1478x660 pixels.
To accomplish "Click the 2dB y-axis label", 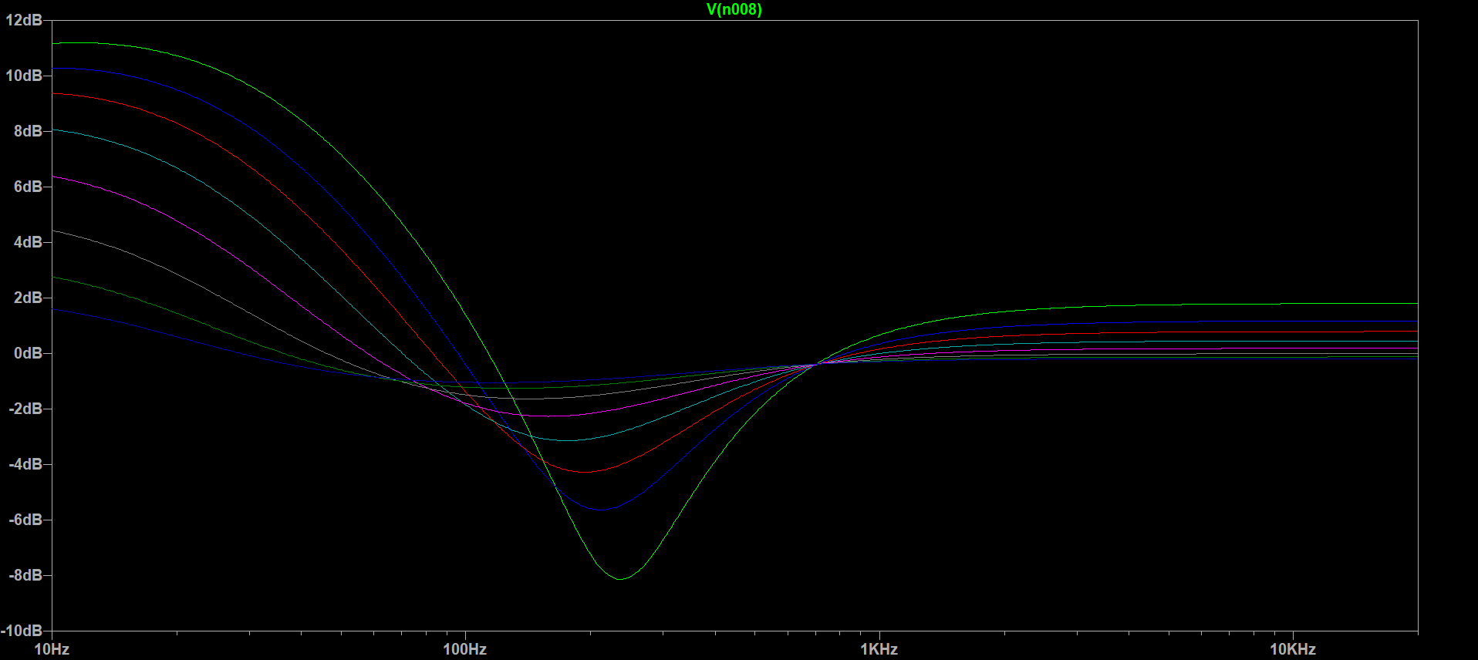I will (28, 298).
